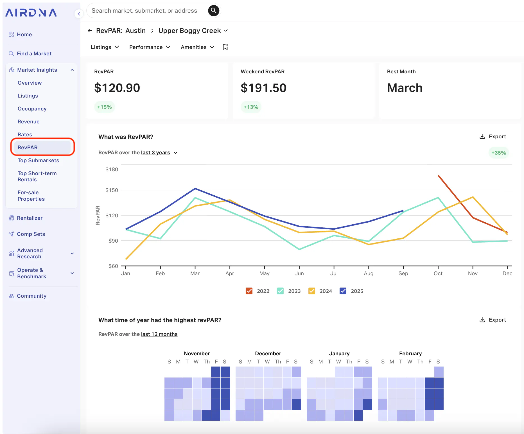The width and height of the screenshot is (524, 434).
Task: Click the AirDNA logo
Action: point(31,13)
